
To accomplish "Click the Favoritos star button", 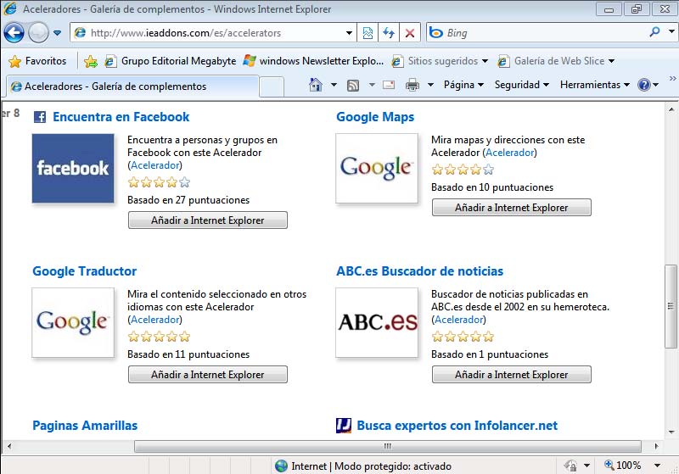I will tap(37, 61).
